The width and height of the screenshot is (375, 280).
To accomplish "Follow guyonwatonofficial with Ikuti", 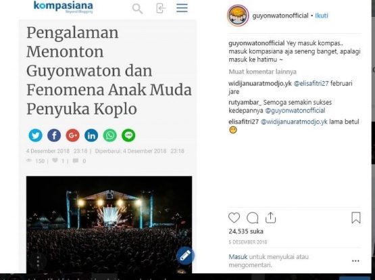I will pos(322,16).
